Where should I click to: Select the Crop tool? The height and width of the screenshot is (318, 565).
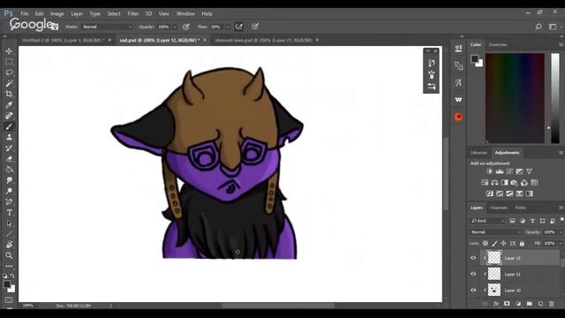9,95
